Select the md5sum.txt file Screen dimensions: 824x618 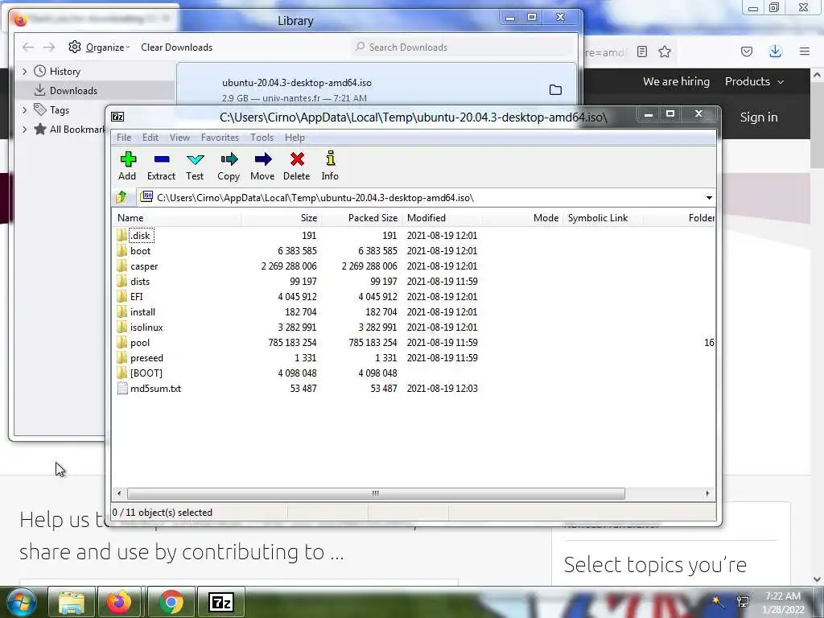tap(155, 389)
